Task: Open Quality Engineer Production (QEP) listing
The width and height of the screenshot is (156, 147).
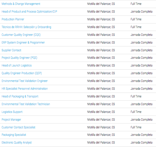Action: [x=21, y=73]
